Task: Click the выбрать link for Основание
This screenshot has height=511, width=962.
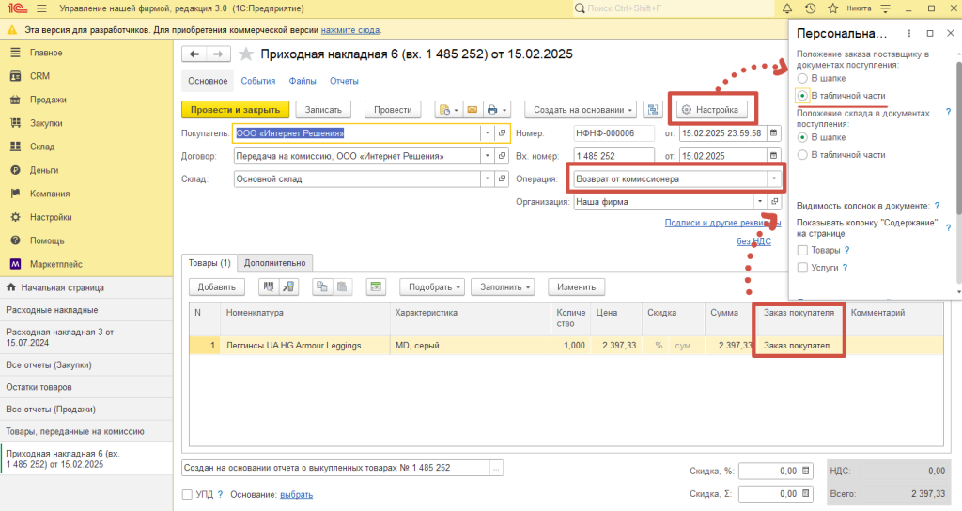Action: click(296, 494)
